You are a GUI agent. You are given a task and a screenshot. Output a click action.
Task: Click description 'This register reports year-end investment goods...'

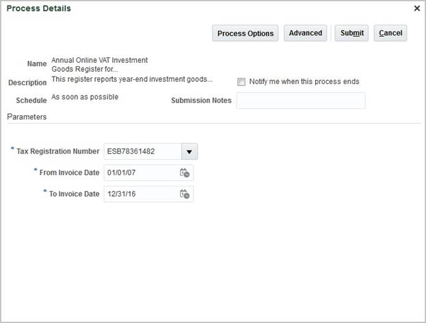click(132, 79)
